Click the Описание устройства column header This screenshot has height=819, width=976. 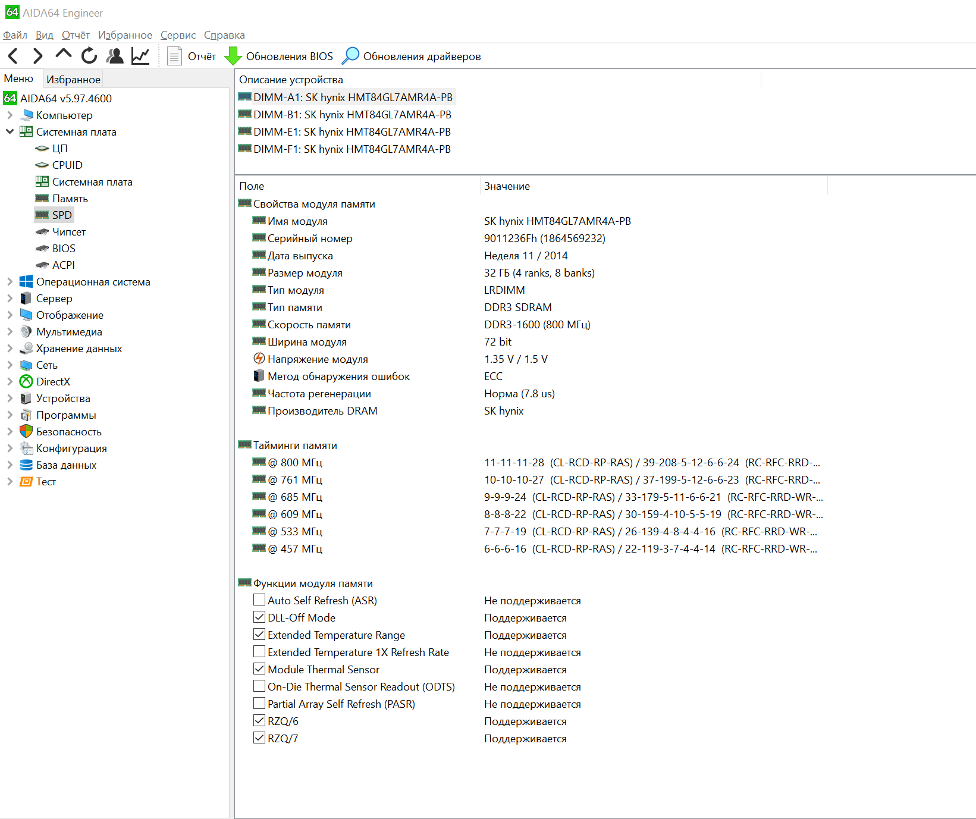click(498, 80)
